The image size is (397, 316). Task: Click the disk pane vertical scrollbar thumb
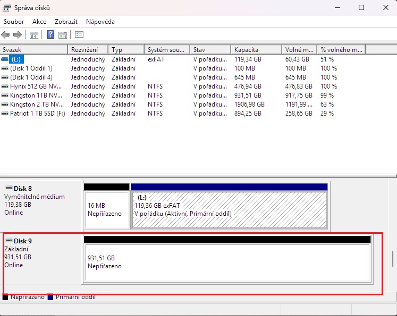click(393, 259)
